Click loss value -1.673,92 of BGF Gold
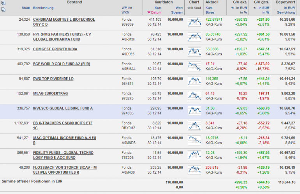This screenshot has width=300, height=194. coord(262,64)
